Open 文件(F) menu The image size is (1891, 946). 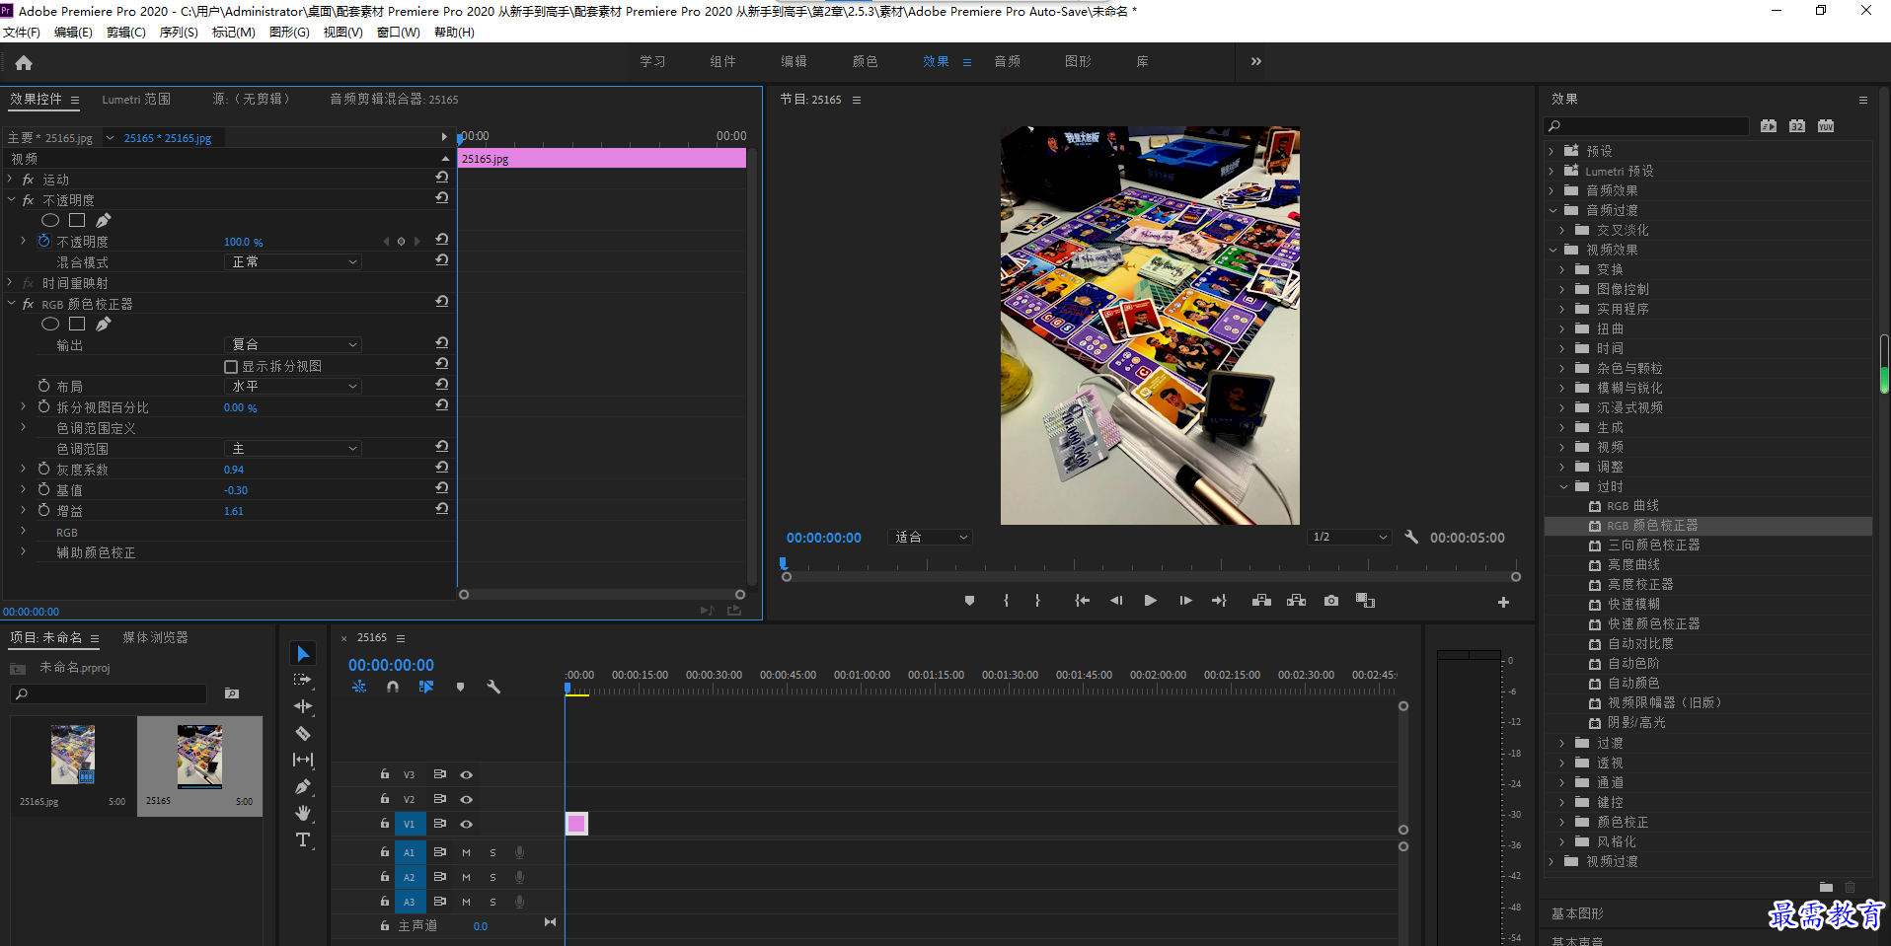[x=22, y=33]
